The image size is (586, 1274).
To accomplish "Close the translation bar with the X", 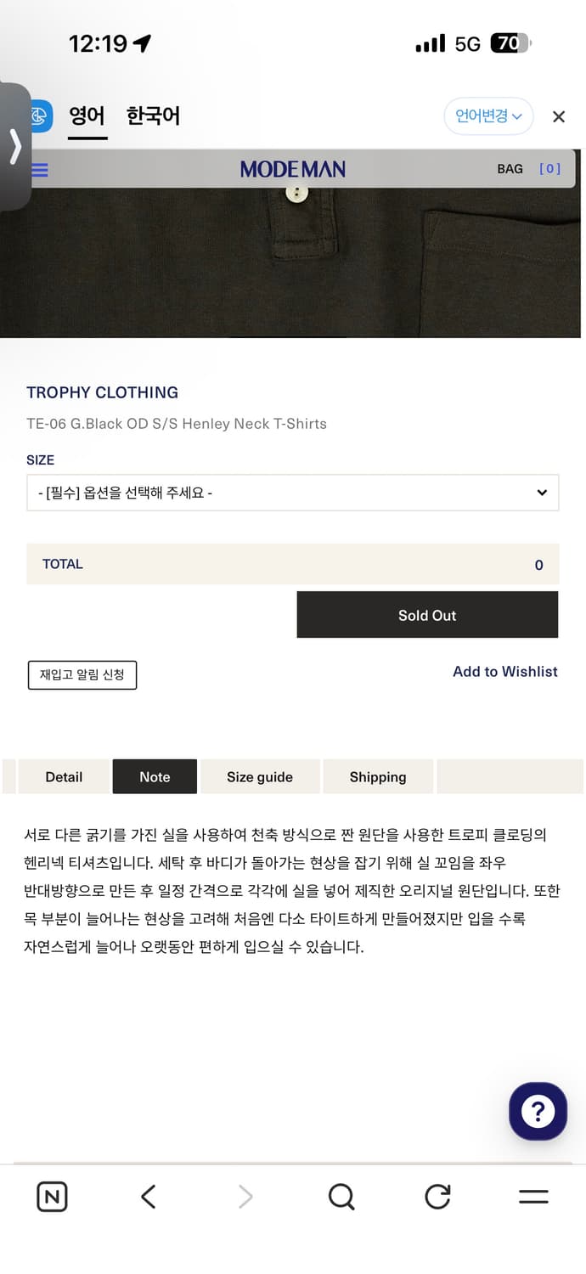I will 558,116.
